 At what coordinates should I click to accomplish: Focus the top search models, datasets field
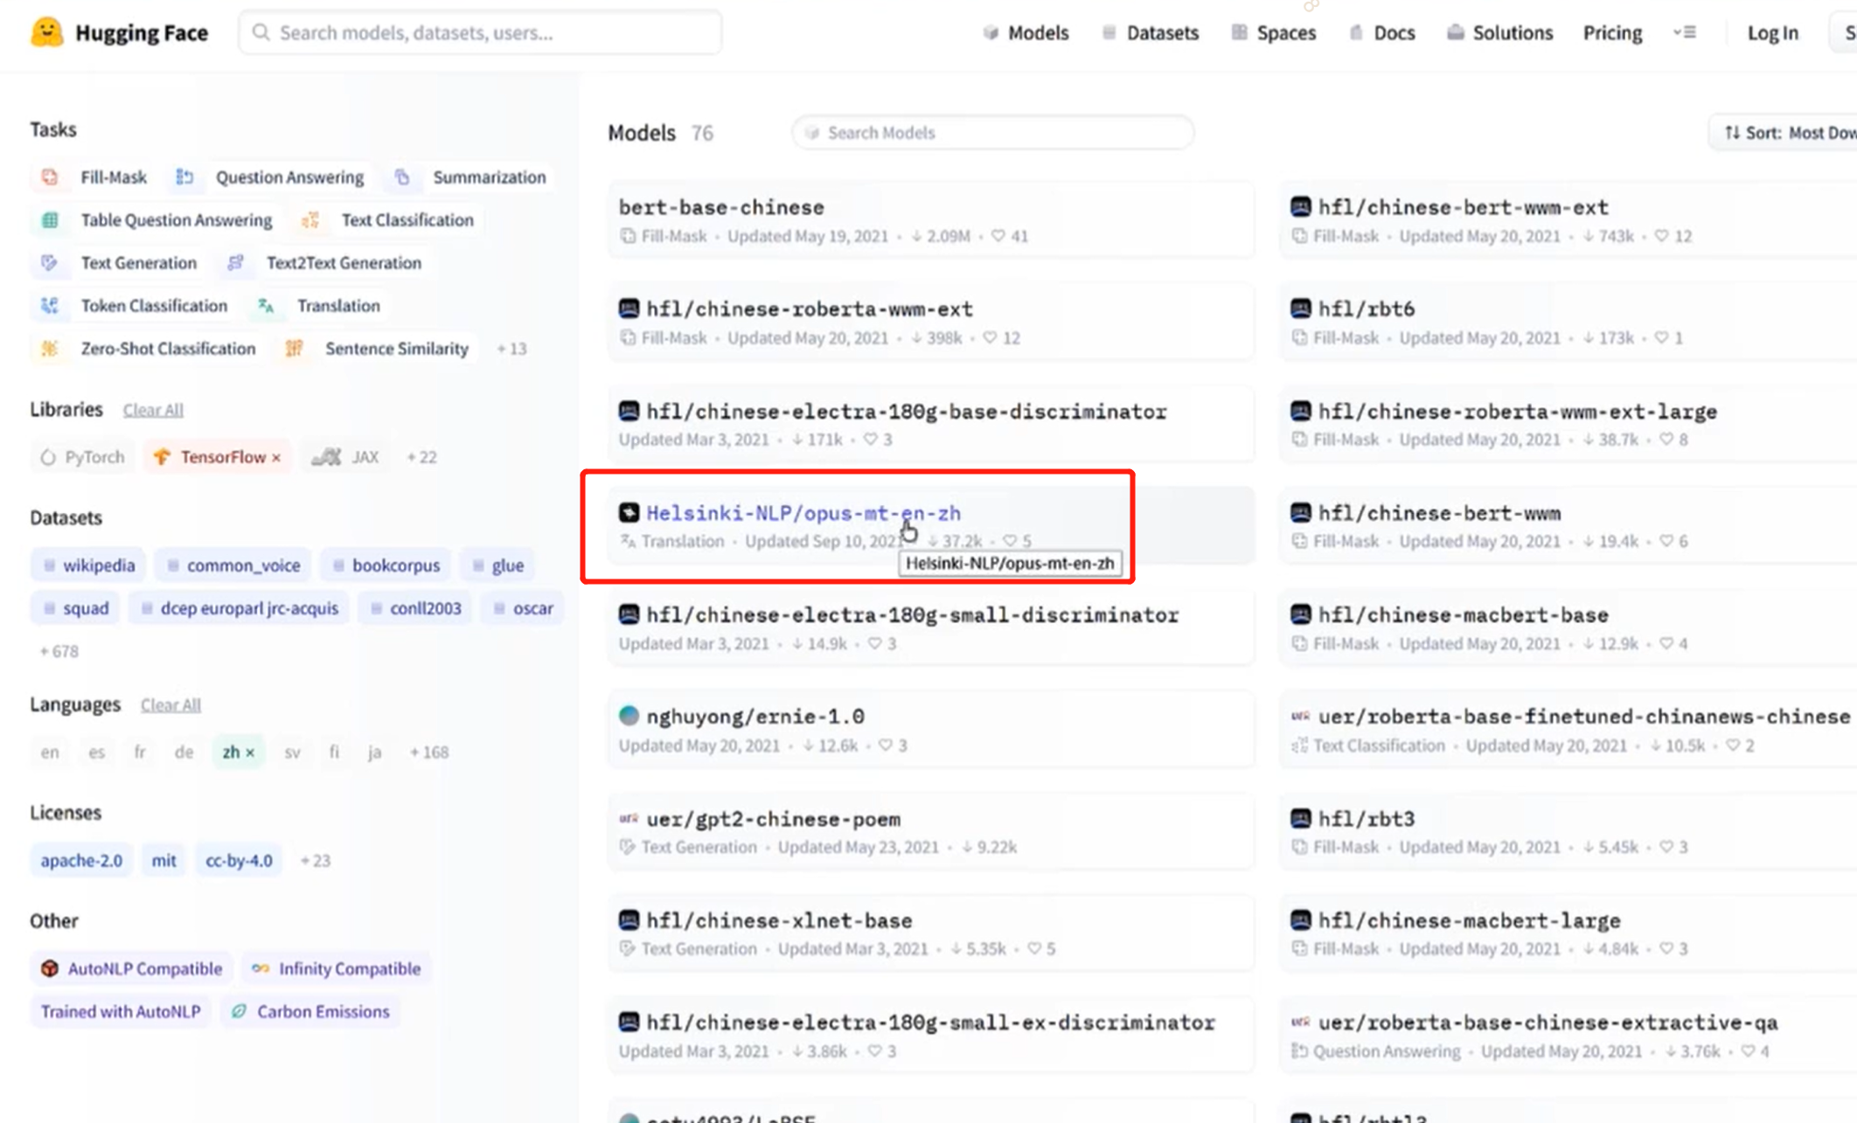pyautogui.click(x=480, y=32)
